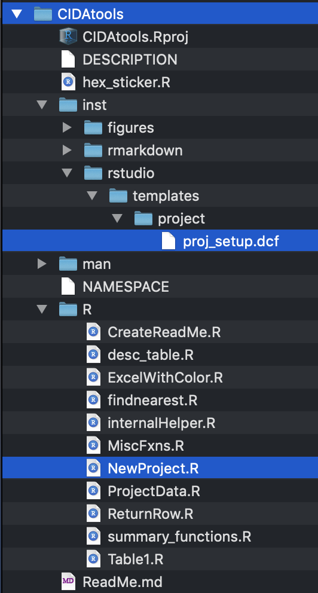Click the rmarkdown folder icon
Screen dimensions: 318x593
(93, 151)
